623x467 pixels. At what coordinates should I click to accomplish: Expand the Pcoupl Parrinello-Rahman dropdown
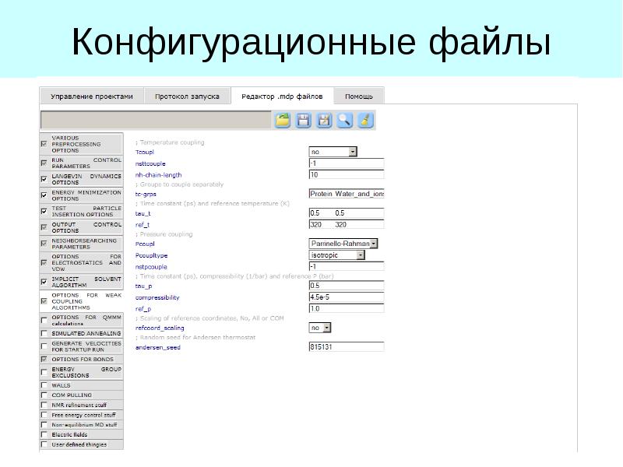click(x=374, y=244)
